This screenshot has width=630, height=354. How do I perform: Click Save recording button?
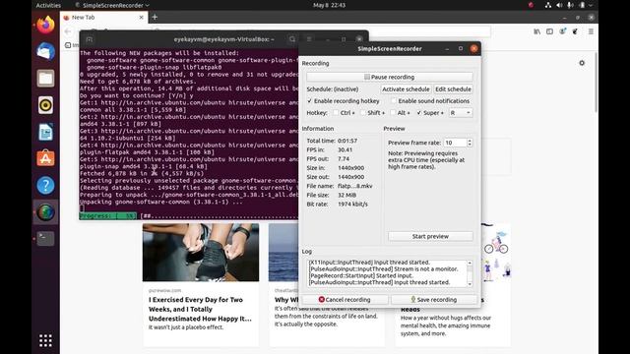point(434,299)
